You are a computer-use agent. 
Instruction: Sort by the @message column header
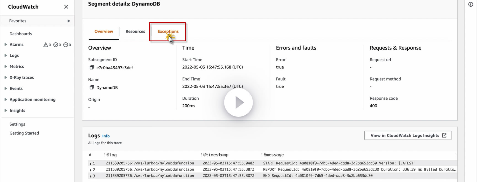pyautogui.click(x=274, y=155)
